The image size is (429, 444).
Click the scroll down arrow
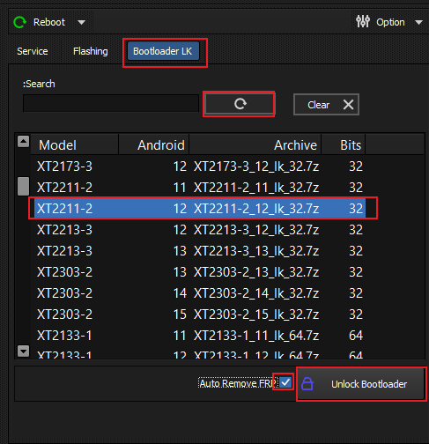tap(23, 351)
